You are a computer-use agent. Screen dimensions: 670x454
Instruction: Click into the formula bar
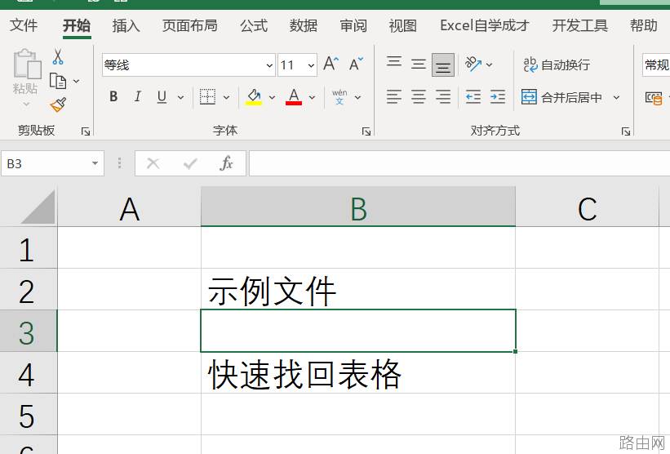(459, 163)
